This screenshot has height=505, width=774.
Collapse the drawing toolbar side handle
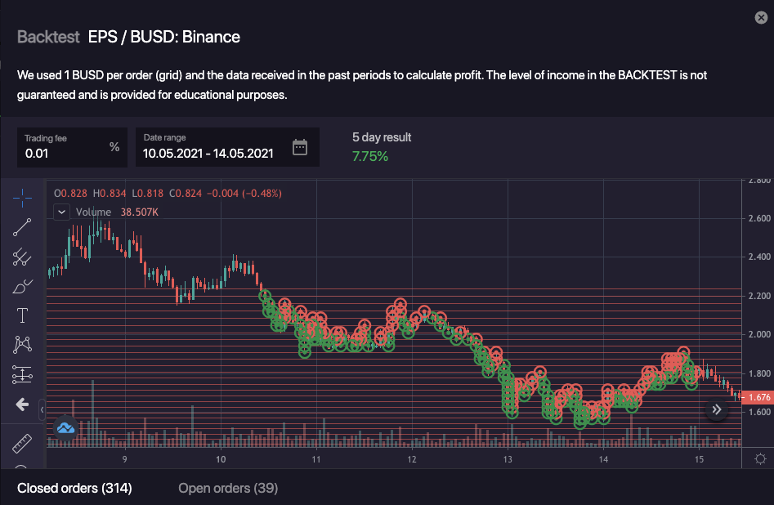point(43,410)
